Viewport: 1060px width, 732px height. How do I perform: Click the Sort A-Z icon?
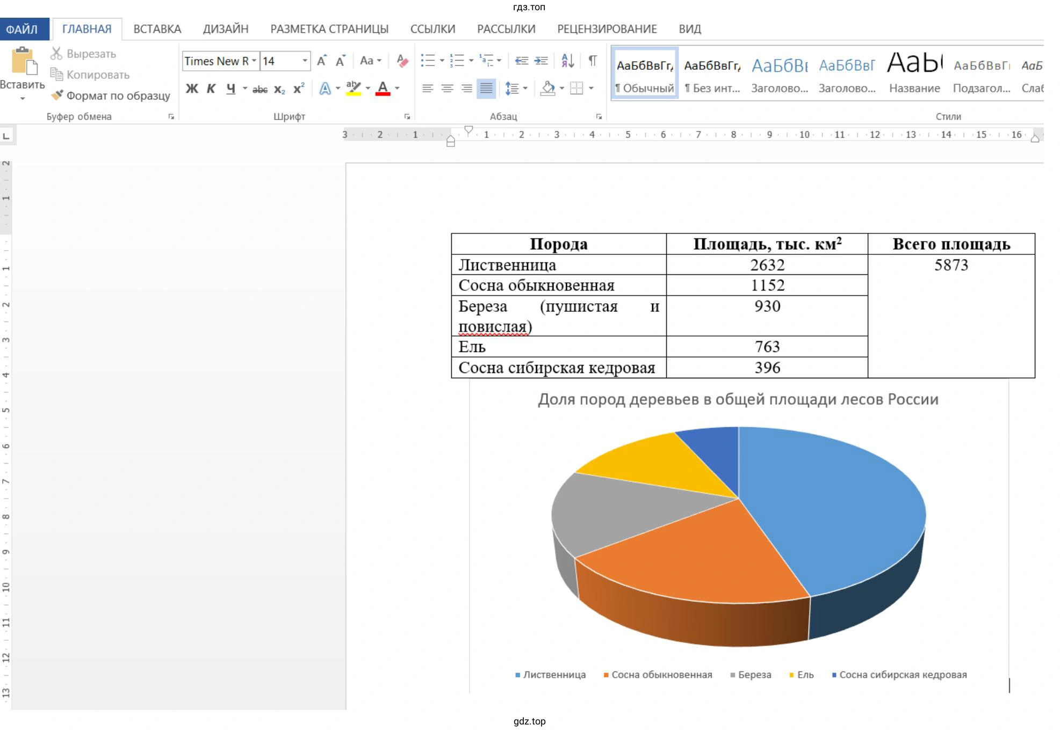click(567, 61)
